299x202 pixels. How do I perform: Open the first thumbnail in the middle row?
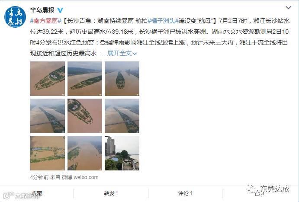coord(48,116)
